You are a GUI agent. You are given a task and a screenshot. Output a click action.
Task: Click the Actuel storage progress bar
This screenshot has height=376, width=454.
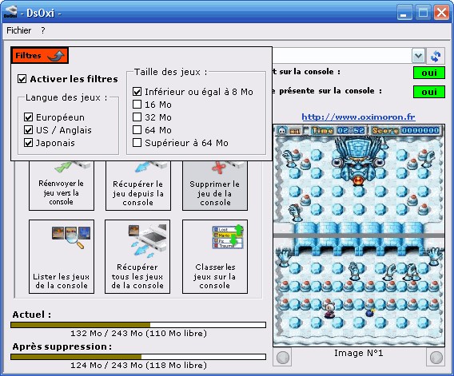click(138, 325)
